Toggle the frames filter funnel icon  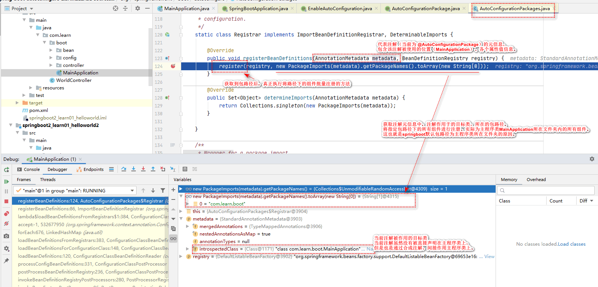tap(163, 190)
